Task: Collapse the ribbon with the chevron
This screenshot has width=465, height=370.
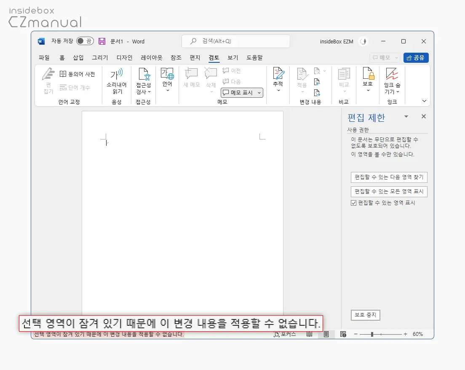Action: [425, 101]
